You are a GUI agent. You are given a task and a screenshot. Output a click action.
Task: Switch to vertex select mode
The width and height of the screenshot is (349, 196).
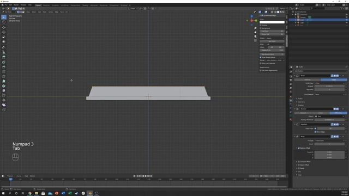18,12
